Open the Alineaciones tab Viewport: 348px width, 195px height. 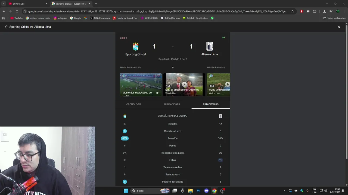(x=172, y=104)
